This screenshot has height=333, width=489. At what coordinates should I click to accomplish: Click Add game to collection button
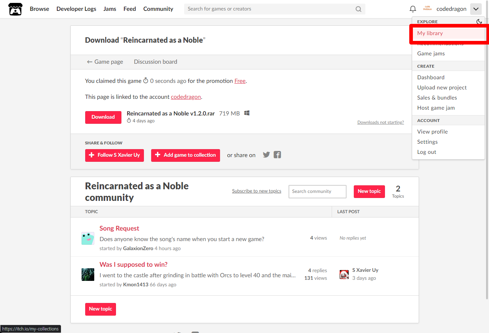point(186,155)
